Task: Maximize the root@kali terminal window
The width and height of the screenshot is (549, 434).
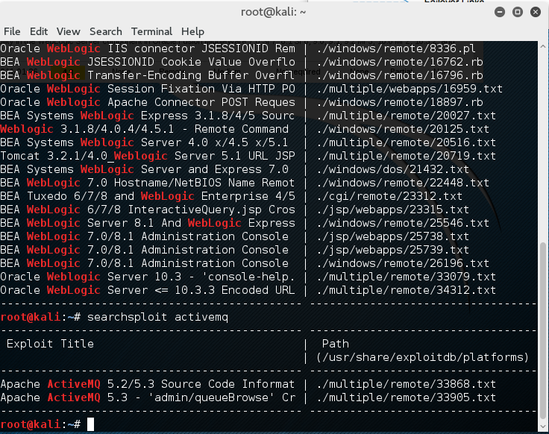Action: (x=518, y=12)
